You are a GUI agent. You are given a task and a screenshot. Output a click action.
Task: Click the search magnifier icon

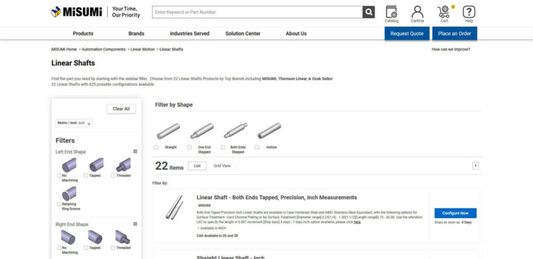tap(369, 12)
